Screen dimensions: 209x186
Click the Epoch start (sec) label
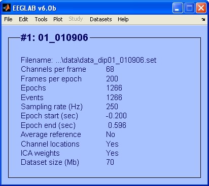pyautogui.click(x=49, y=116)
